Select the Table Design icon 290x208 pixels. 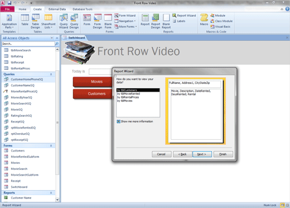(x=35, y=22)
